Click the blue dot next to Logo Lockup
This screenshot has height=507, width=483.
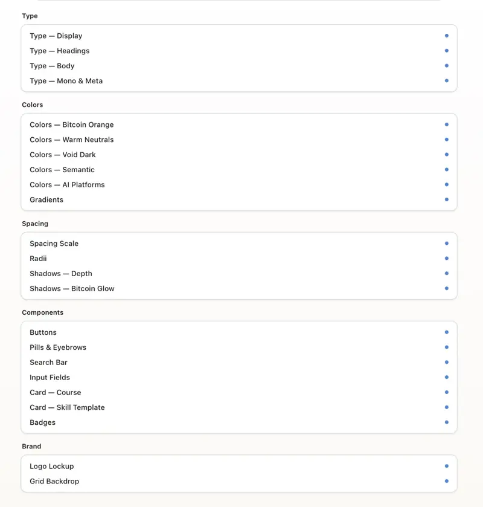point(447,466)
